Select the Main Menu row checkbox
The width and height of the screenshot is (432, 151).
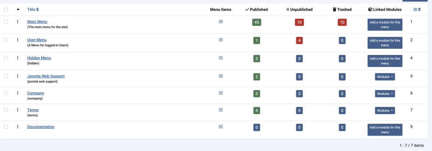coord(6,22)
